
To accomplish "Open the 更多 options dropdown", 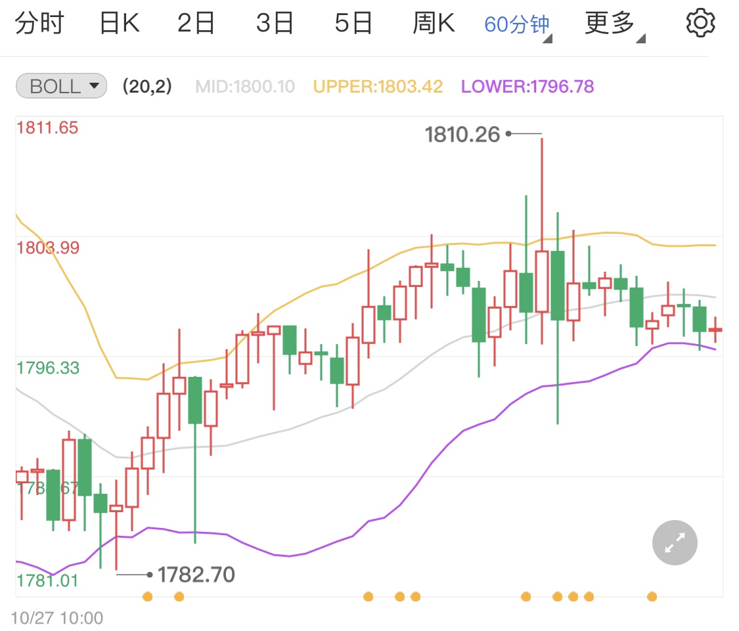I will (611, 24).
